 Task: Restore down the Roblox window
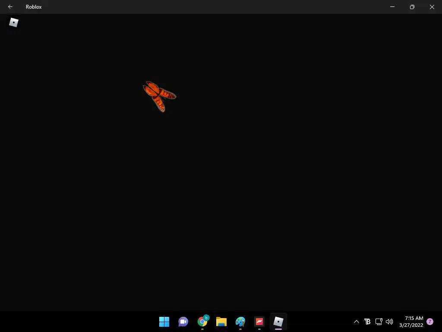tap(412, 7)
